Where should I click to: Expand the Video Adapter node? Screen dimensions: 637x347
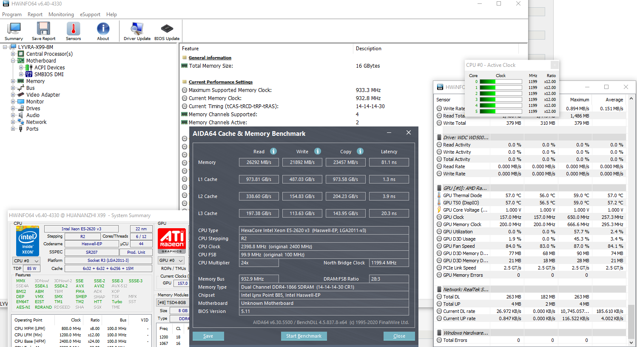point(13,95)
